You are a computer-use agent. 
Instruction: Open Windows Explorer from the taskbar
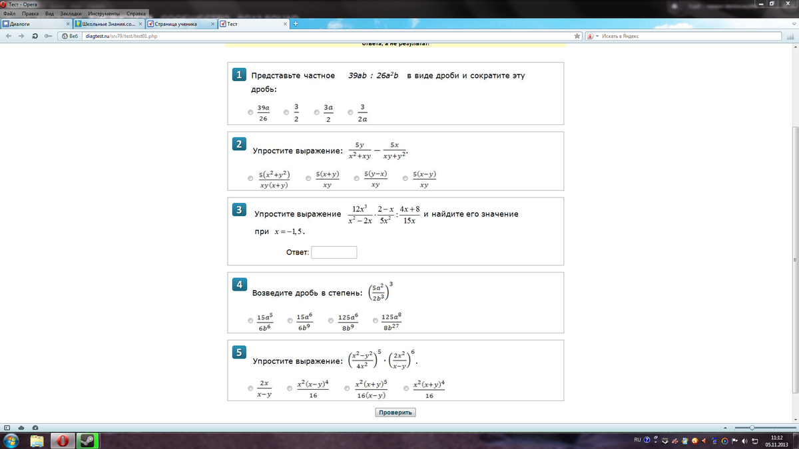click(x=37, y=440)
